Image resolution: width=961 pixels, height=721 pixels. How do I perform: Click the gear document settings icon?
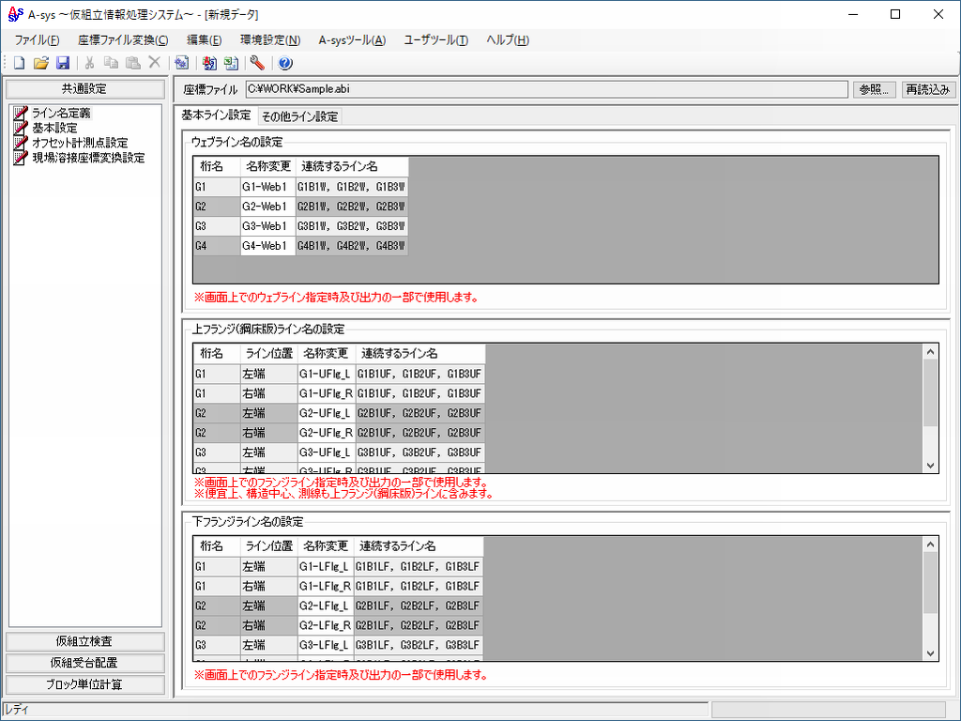(x=181, y=63)
